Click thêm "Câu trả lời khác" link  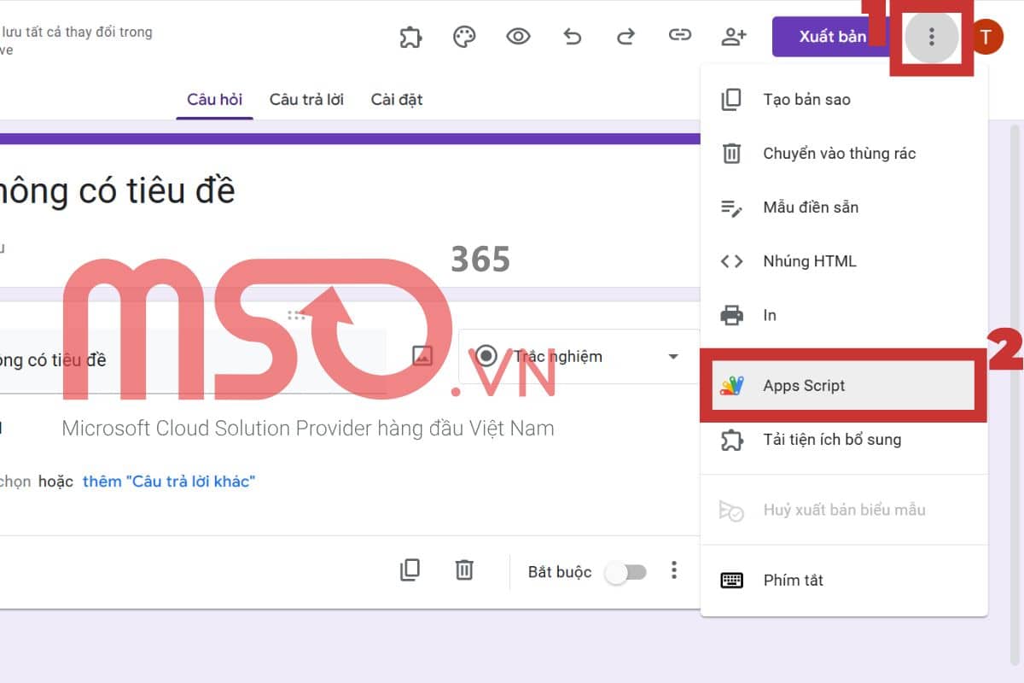click(x=169, y=482)
